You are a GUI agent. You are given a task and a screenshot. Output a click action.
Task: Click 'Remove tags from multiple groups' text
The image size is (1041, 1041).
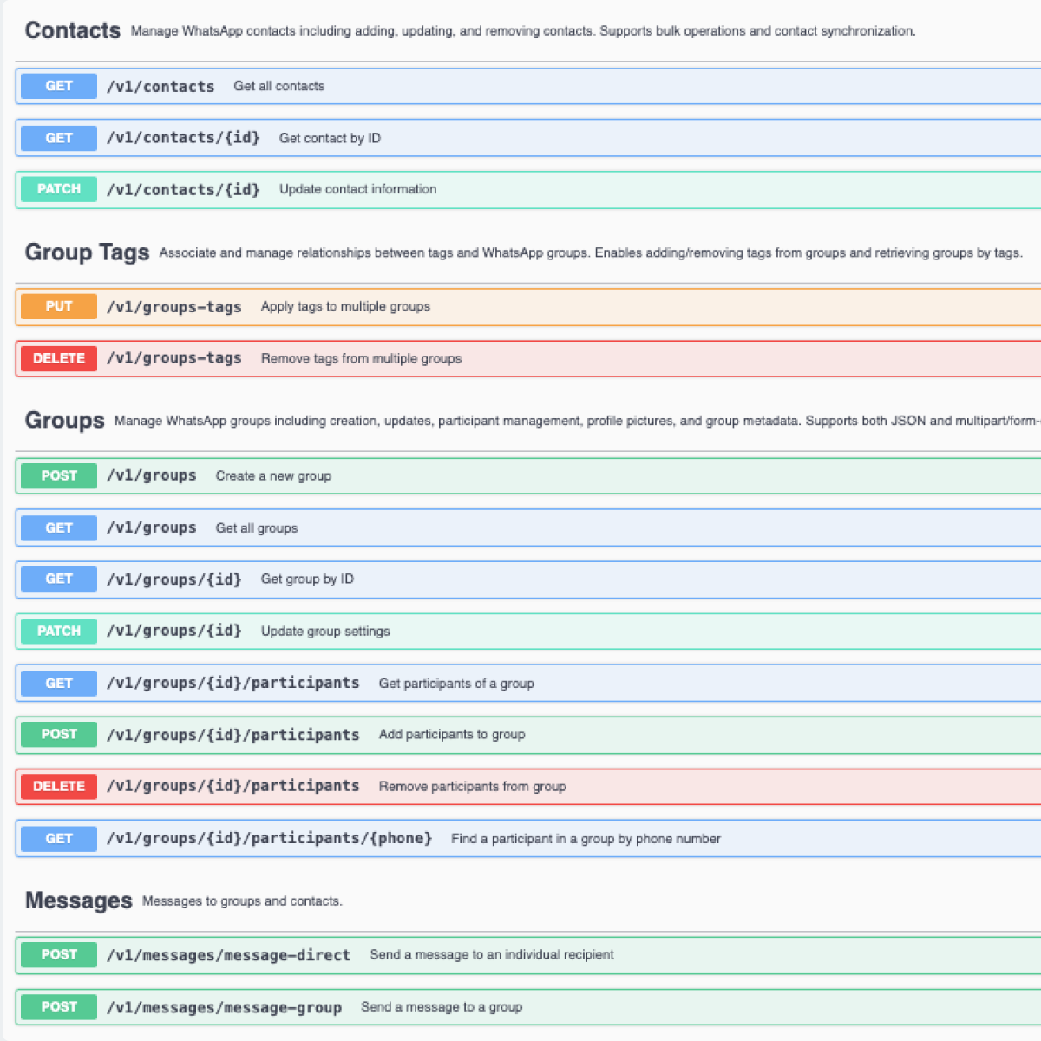361,358
